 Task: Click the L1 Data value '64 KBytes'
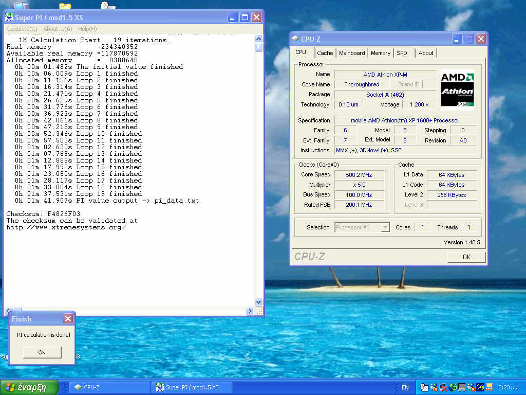click(x=452, y=175)
